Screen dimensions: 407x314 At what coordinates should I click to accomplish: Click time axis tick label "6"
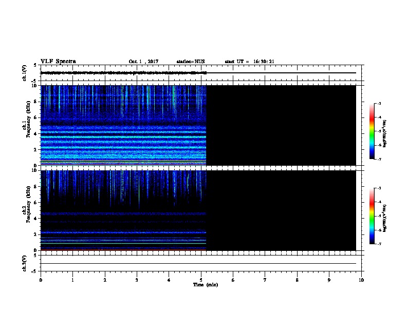[233, 280]
